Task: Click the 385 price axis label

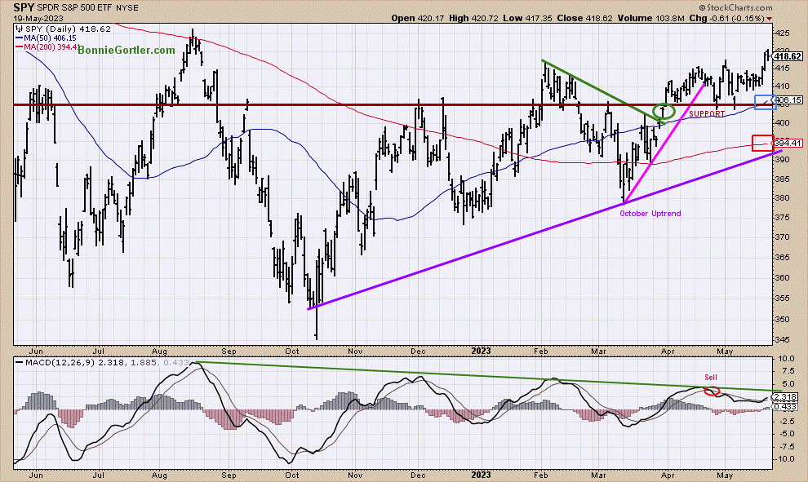Action: pyautogui.click(x=782, y=179)
